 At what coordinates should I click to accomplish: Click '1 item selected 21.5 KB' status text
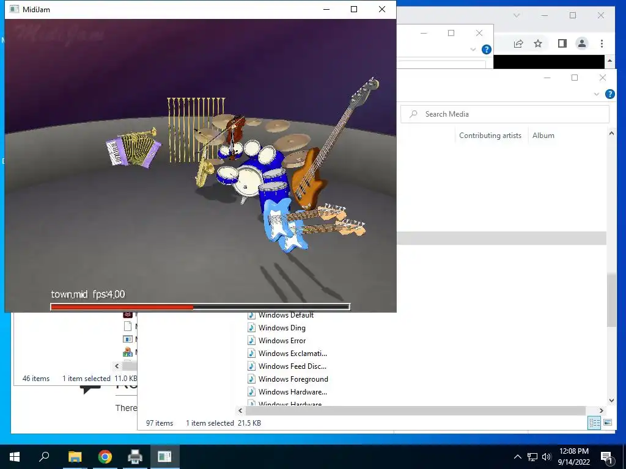[223, 423]
